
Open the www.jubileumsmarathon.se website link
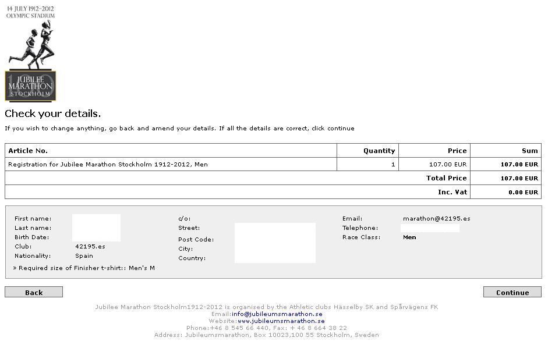pyautogui.click(x=281, y=321)
